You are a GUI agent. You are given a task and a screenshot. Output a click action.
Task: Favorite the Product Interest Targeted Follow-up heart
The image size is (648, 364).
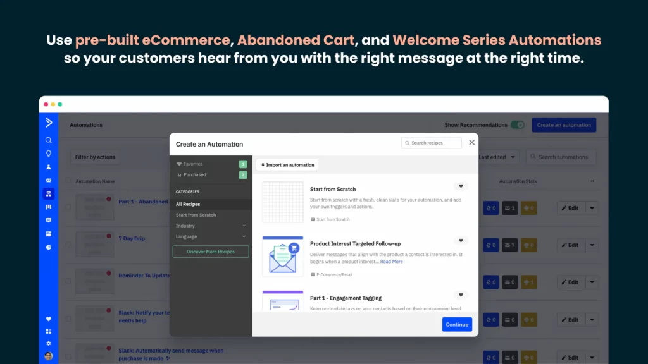pyautogui.click(x=461, y=241)
